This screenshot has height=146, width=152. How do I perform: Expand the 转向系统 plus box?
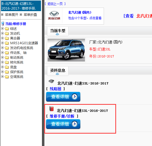[3, 62]
